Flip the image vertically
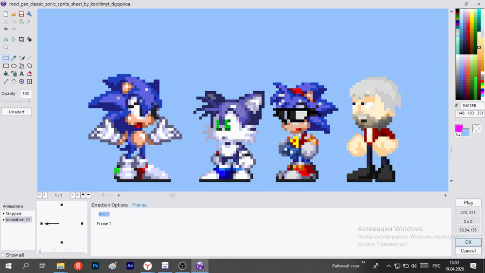This screenshot has height=273, width=485. pos(13,39)
